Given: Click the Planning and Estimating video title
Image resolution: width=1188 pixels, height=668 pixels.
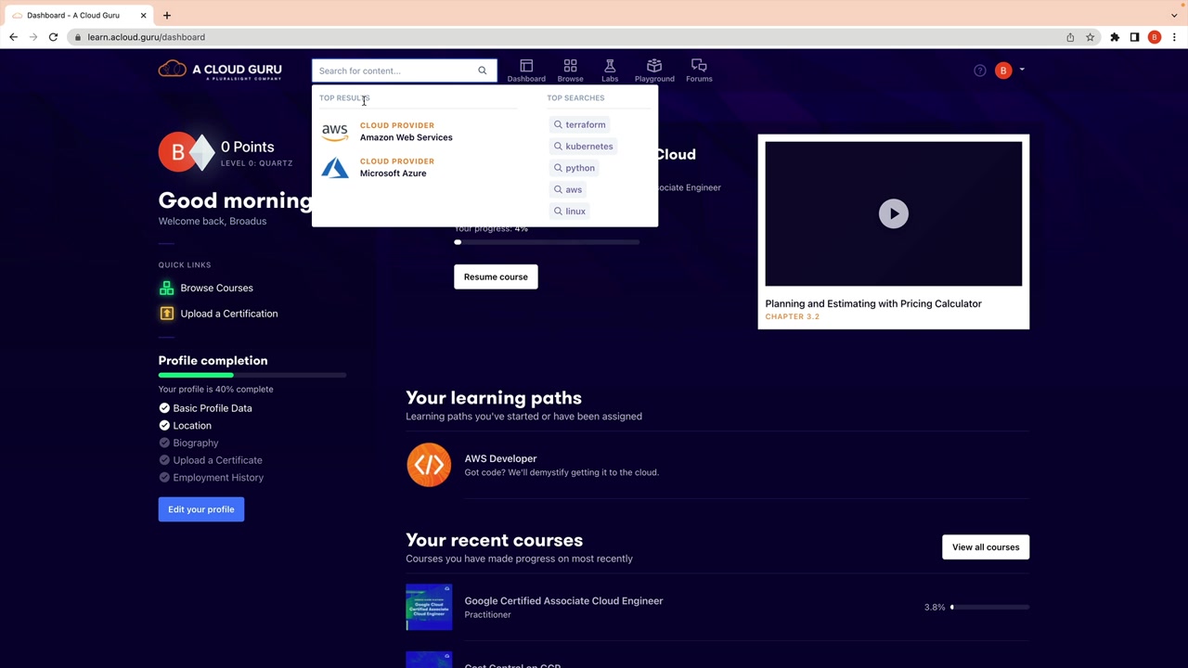Looking at the screenshot, I should pyautogui.click(x=873, y=303).
